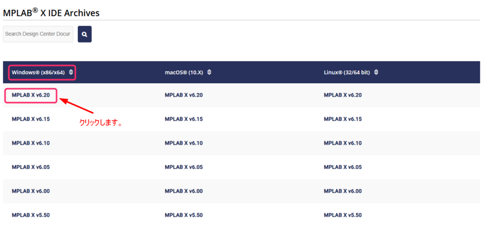Download MPLAB X v6.00 for macOS
Viewport: 485px width, 227px height.
tap(184, 191)
